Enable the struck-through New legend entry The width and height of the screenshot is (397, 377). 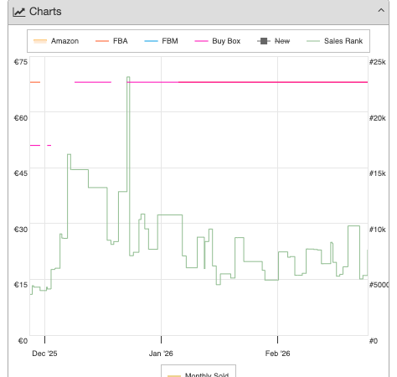click(273, 41)
